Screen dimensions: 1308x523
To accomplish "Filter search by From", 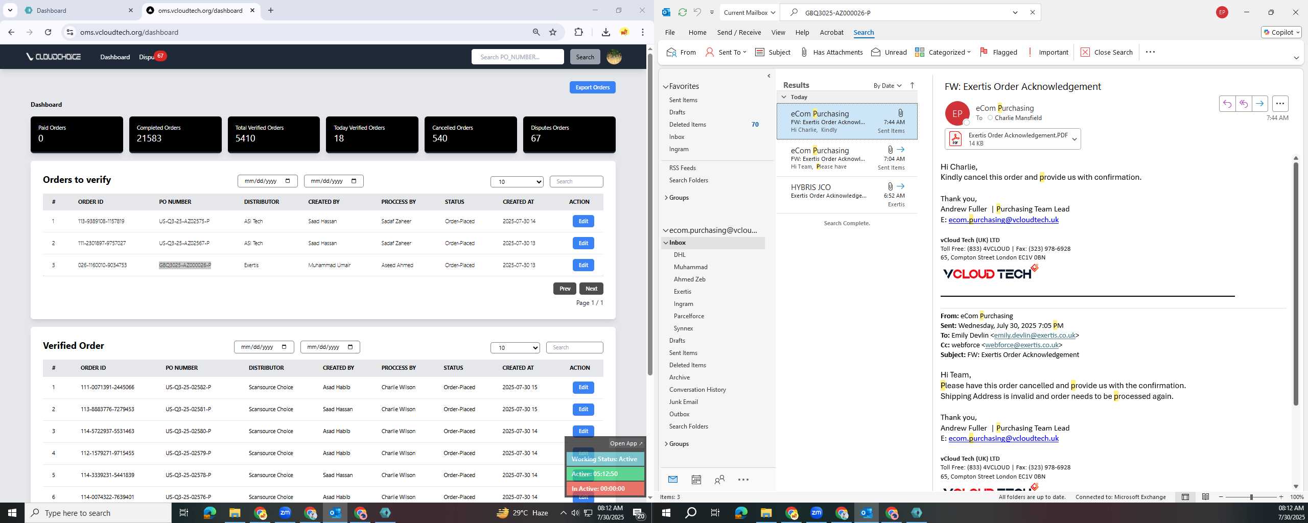I will (681, 52).
